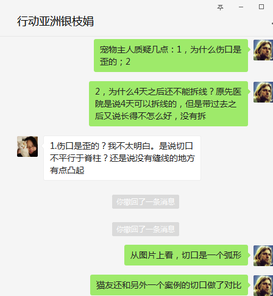This screenshot has width=273, height=296.
Task: Open chat info via the more icon
Action: [272, 24]
